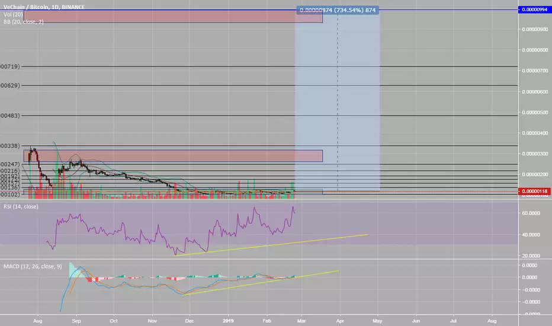The width and height of the screenshot is (552, 326).
Task: Click the 0.00000300 price axis value
Action: click(x=535, y=154)
